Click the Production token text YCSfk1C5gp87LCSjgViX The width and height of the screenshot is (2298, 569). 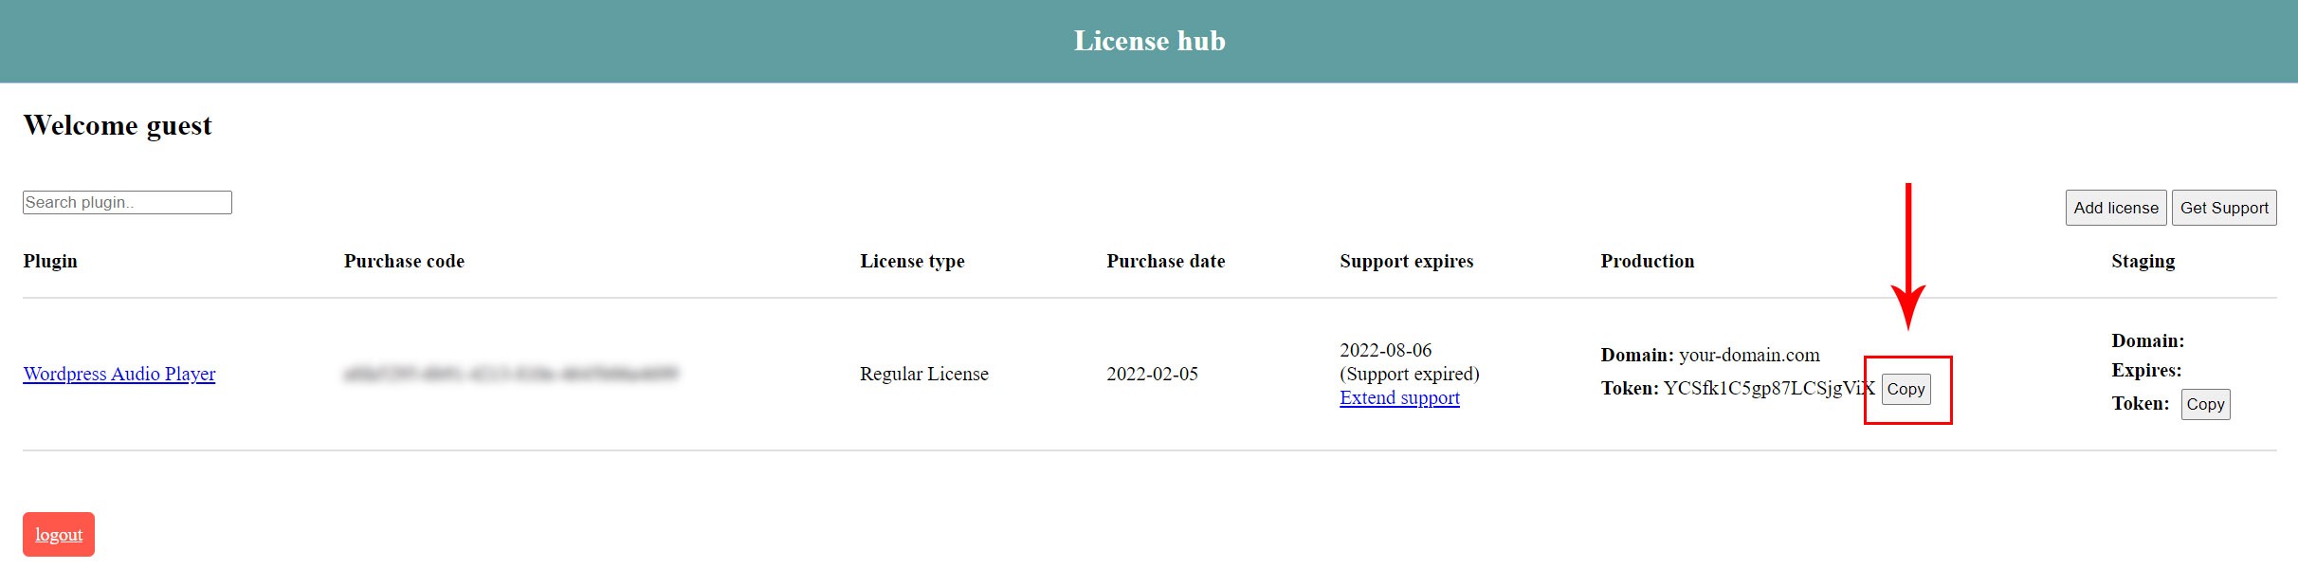[x=1768, y=388]
